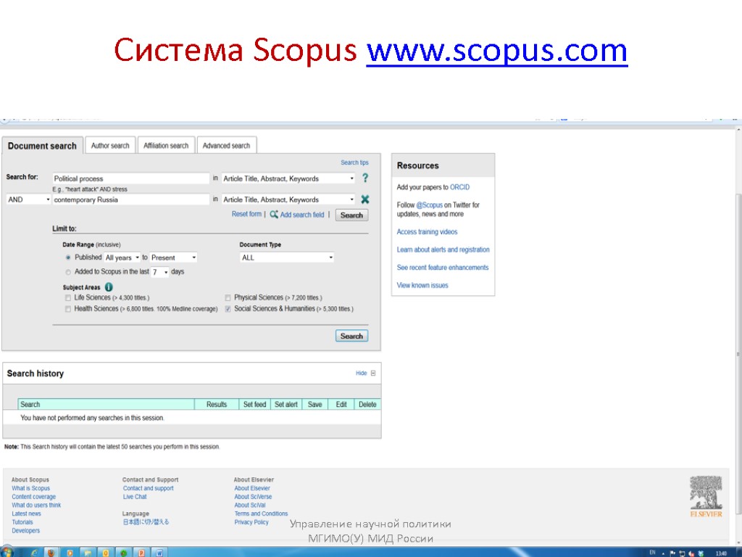Click the browser vertical scrollbar
742x557 pixels.
pos(737,353)
